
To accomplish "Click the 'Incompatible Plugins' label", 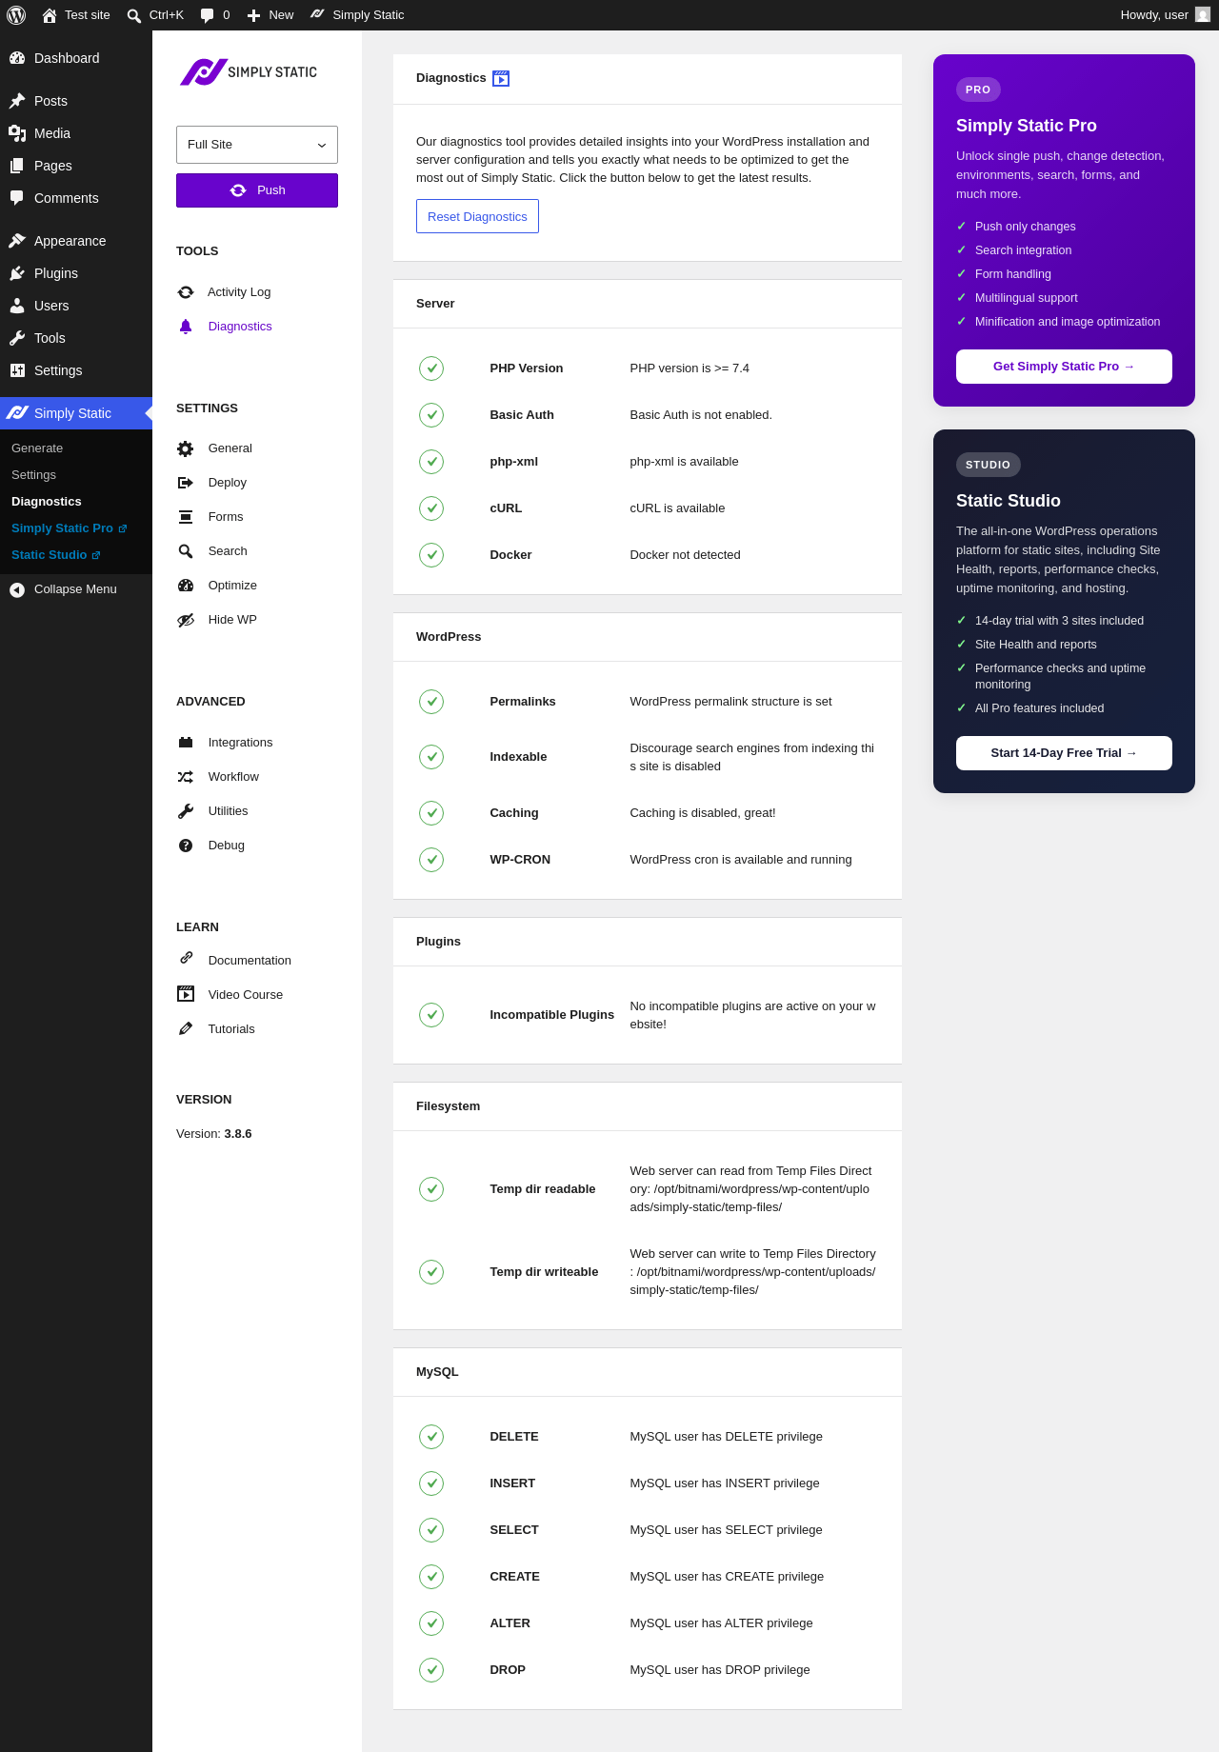I will [x=551, y=1015].
